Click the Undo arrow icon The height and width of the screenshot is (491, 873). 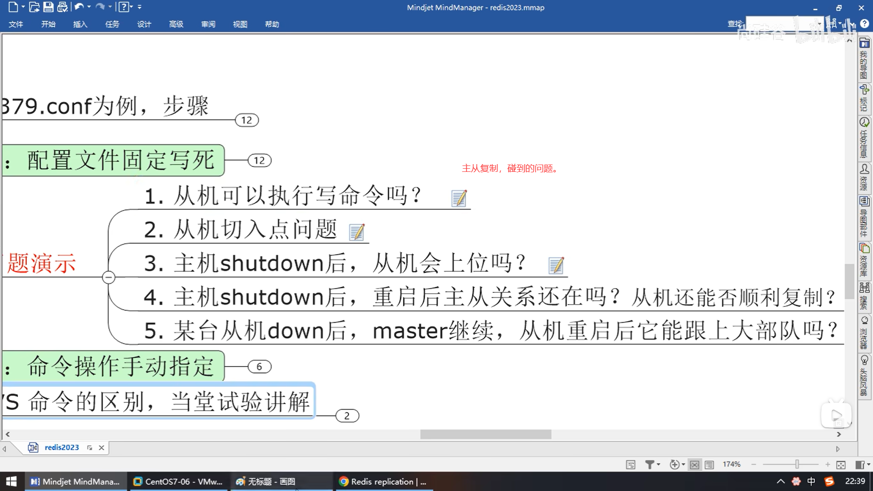coord(79,7)
